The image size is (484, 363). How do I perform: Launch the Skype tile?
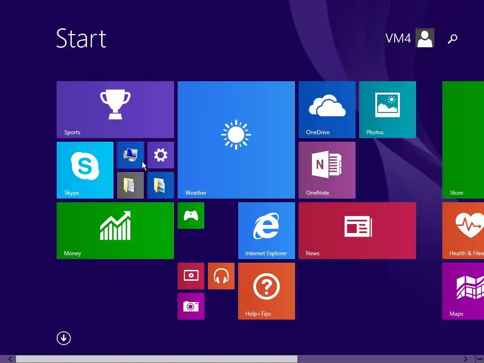point(85,170)
